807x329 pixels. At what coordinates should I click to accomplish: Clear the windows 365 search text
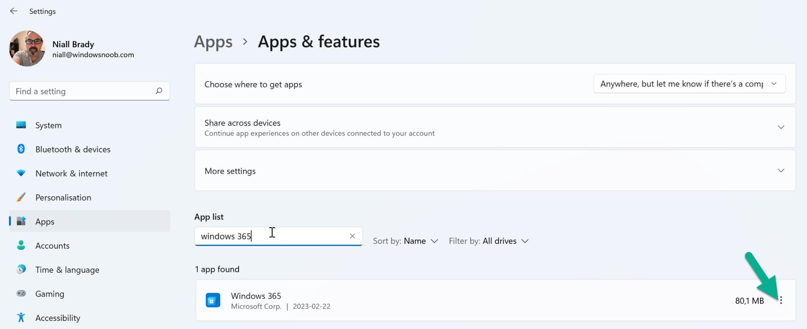(x=352, y=236)
